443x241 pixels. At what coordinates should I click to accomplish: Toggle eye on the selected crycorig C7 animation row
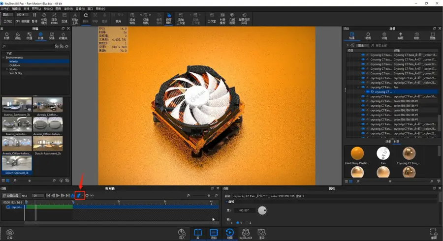(368, 91)
